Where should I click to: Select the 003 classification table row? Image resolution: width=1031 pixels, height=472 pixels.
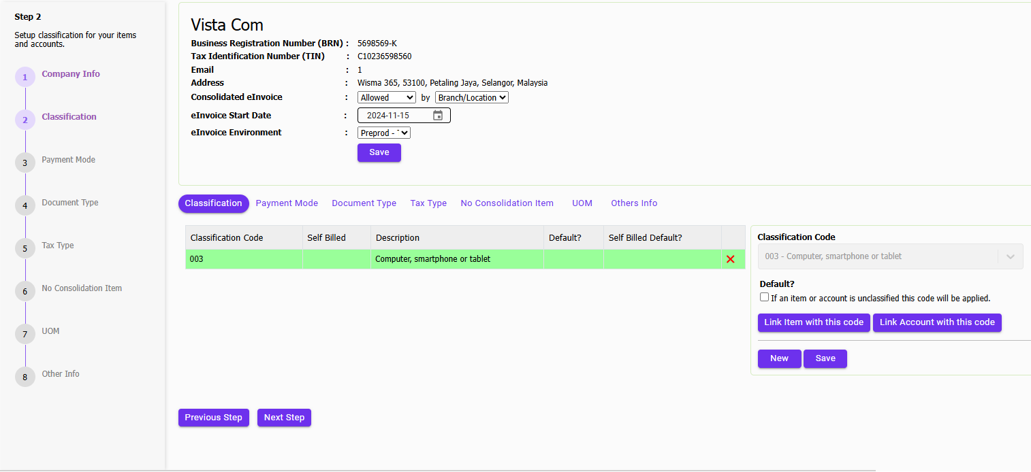(x=456, y=259)
